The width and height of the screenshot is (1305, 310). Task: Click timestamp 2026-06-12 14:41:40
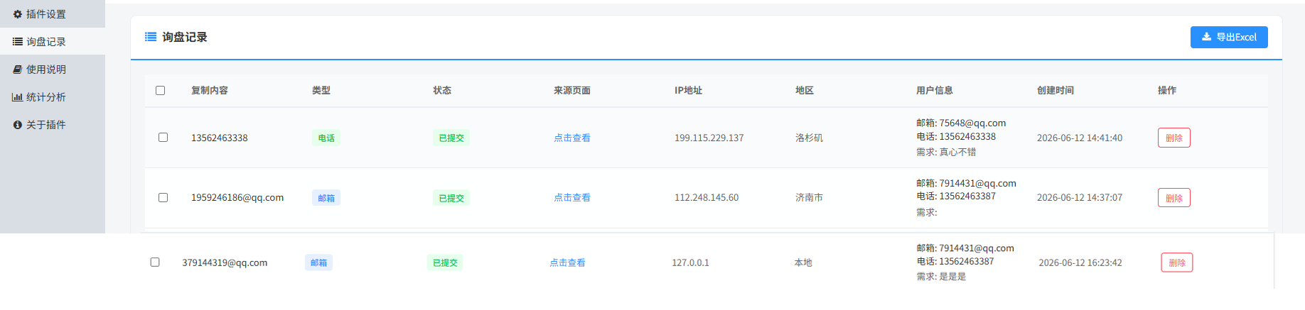coord(1080,138)
